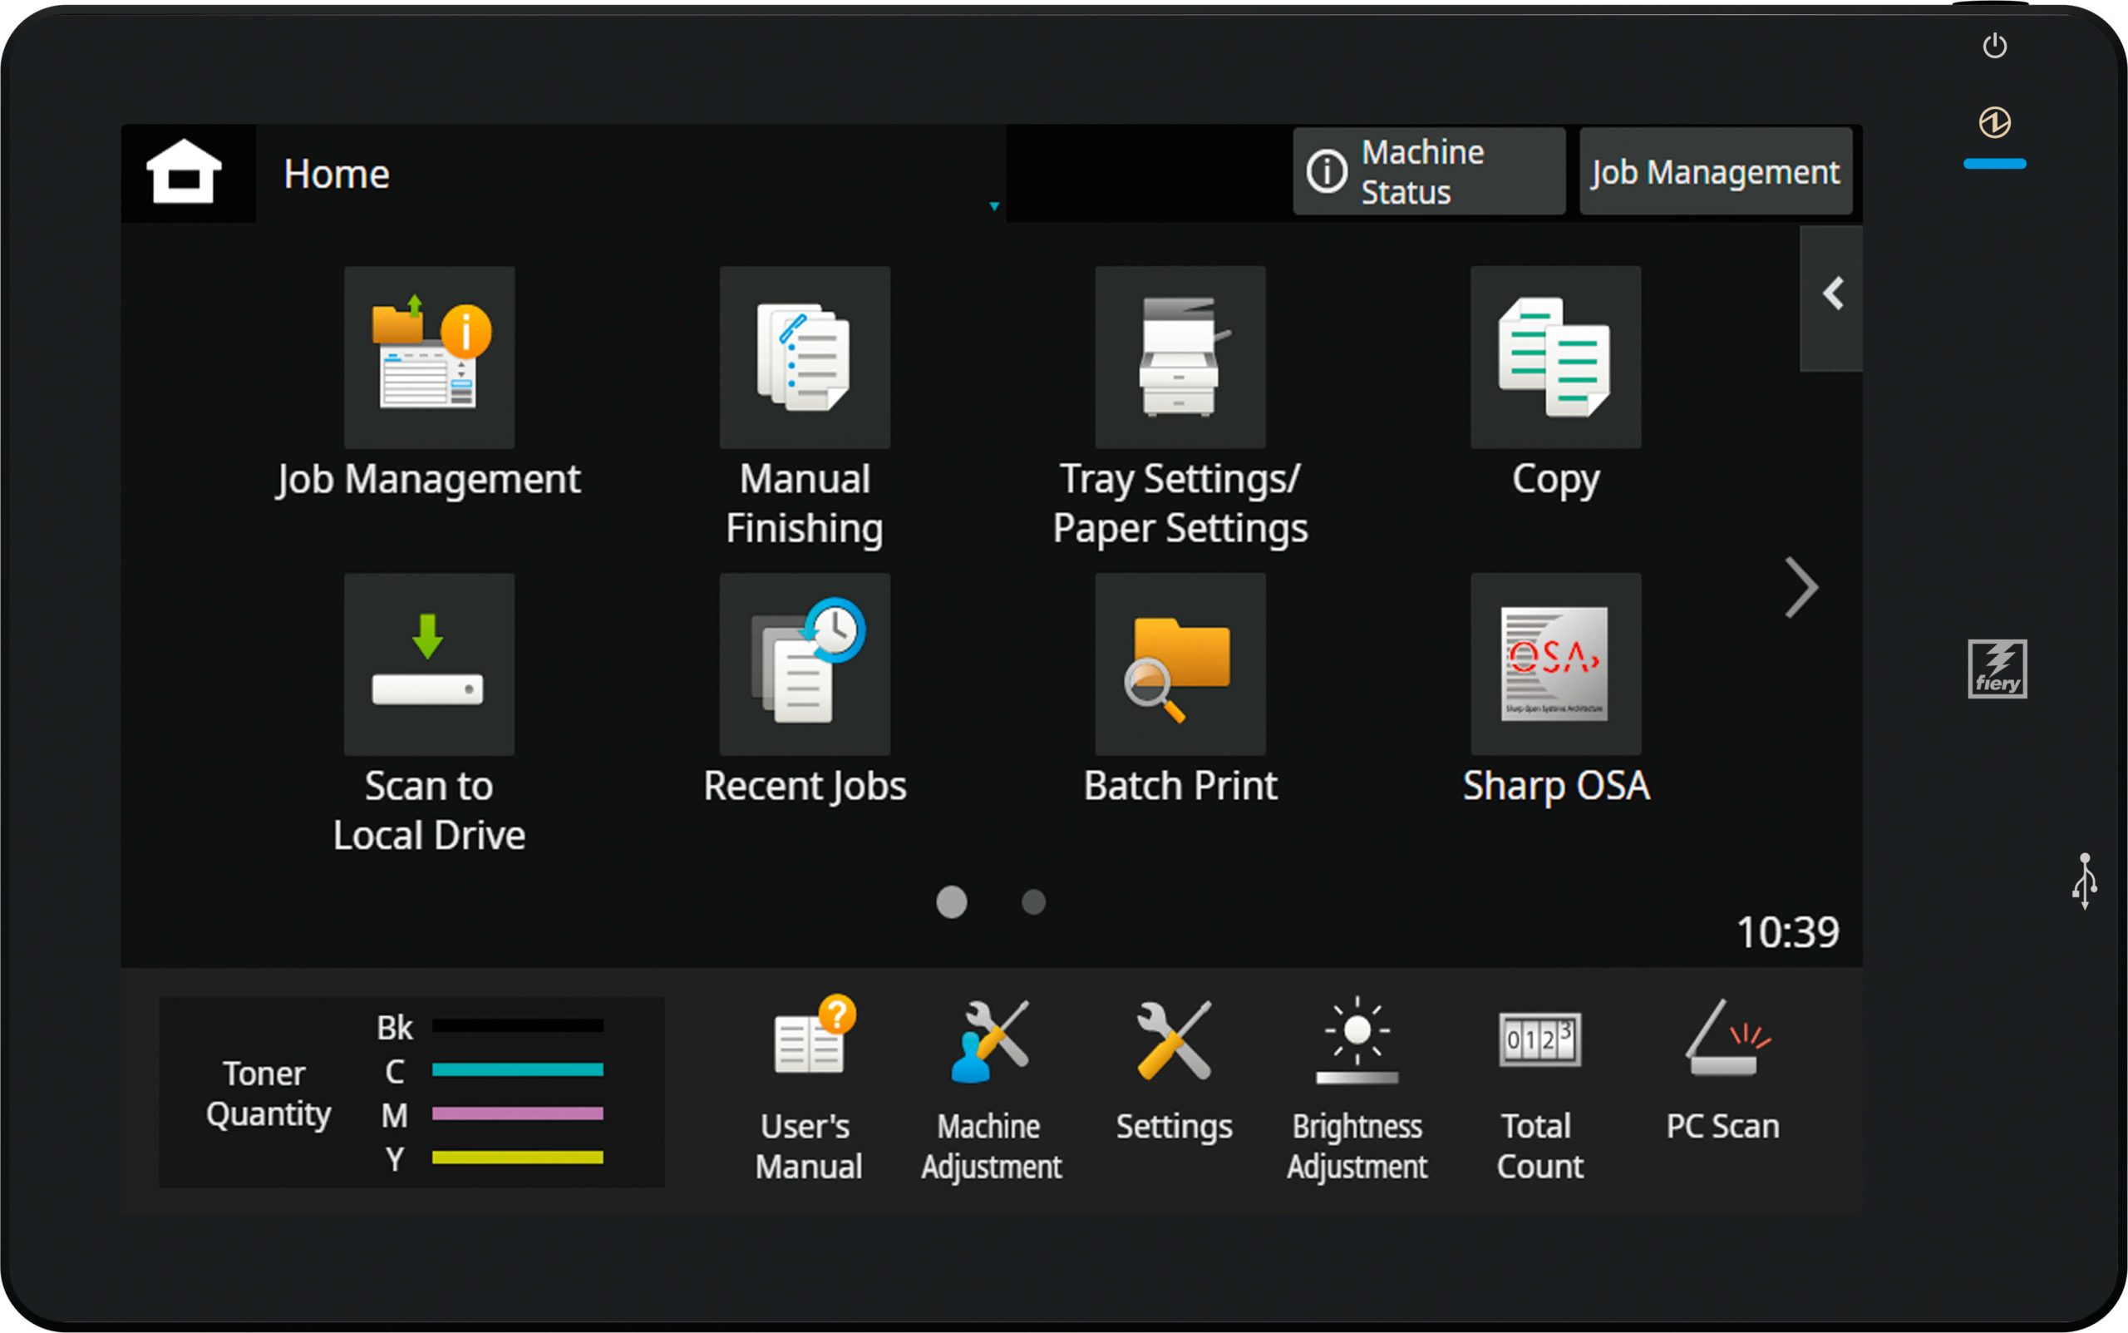
Task: Tap the Machine Status button
Action: click(x=1428, y=172)
